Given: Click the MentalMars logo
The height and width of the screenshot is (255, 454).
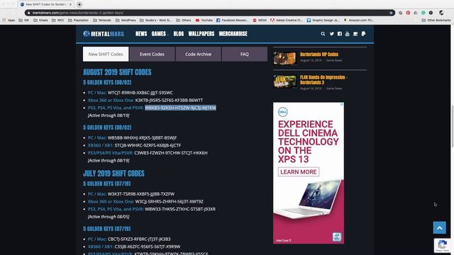Looking at the screenshot, I should [x=104, y=34].
